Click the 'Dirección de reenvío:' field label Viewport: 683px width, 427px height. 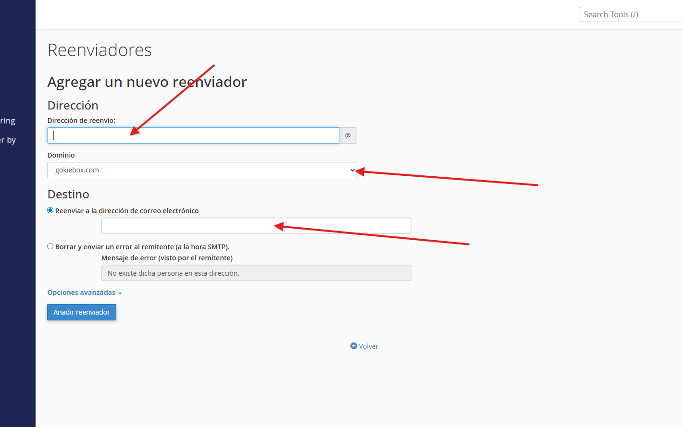[81, 121]
